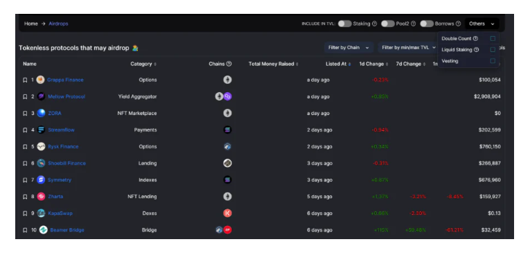Open the Filter by Chain dropdown
The width and height of the screenshot is (530, 253).
coord(348,48)
